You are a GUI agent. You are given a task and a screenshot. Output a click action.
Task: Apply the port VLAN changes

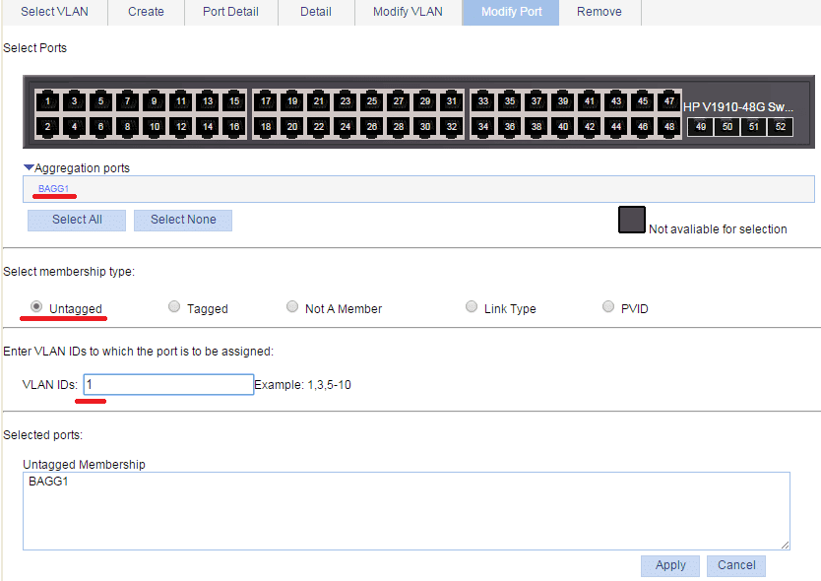tap(670, 566)
